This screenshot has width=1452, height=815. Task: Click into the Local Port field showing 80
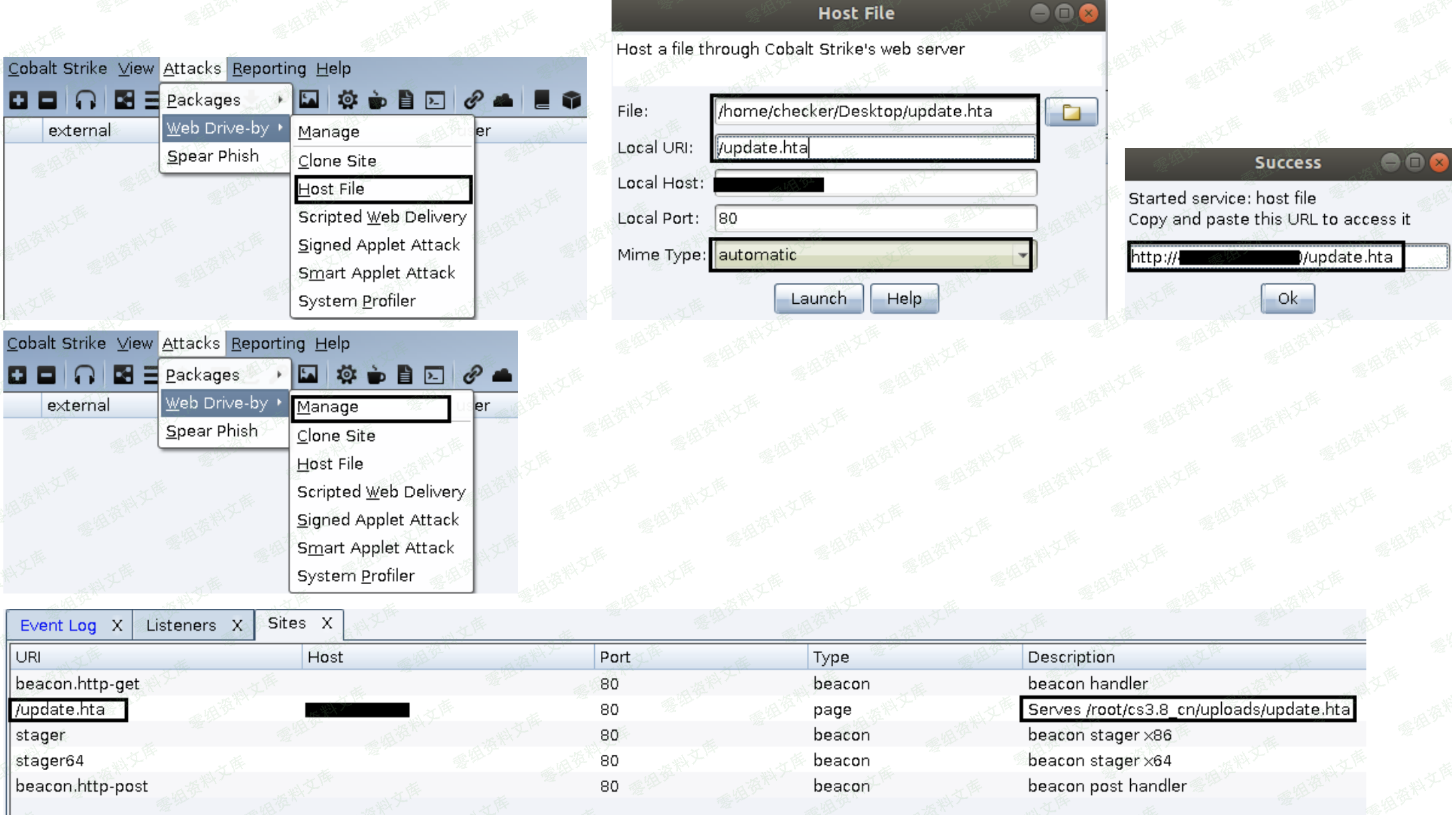point(874,218)
